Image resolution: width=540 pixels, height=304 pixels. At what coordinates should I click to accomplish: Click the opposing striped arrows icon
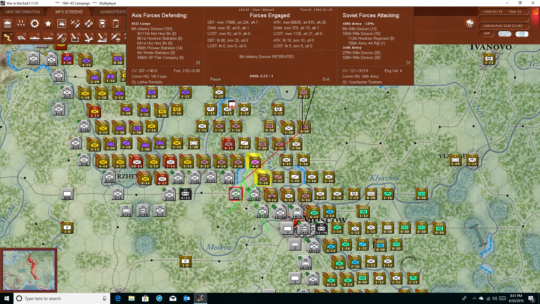[x=89, y=24]
